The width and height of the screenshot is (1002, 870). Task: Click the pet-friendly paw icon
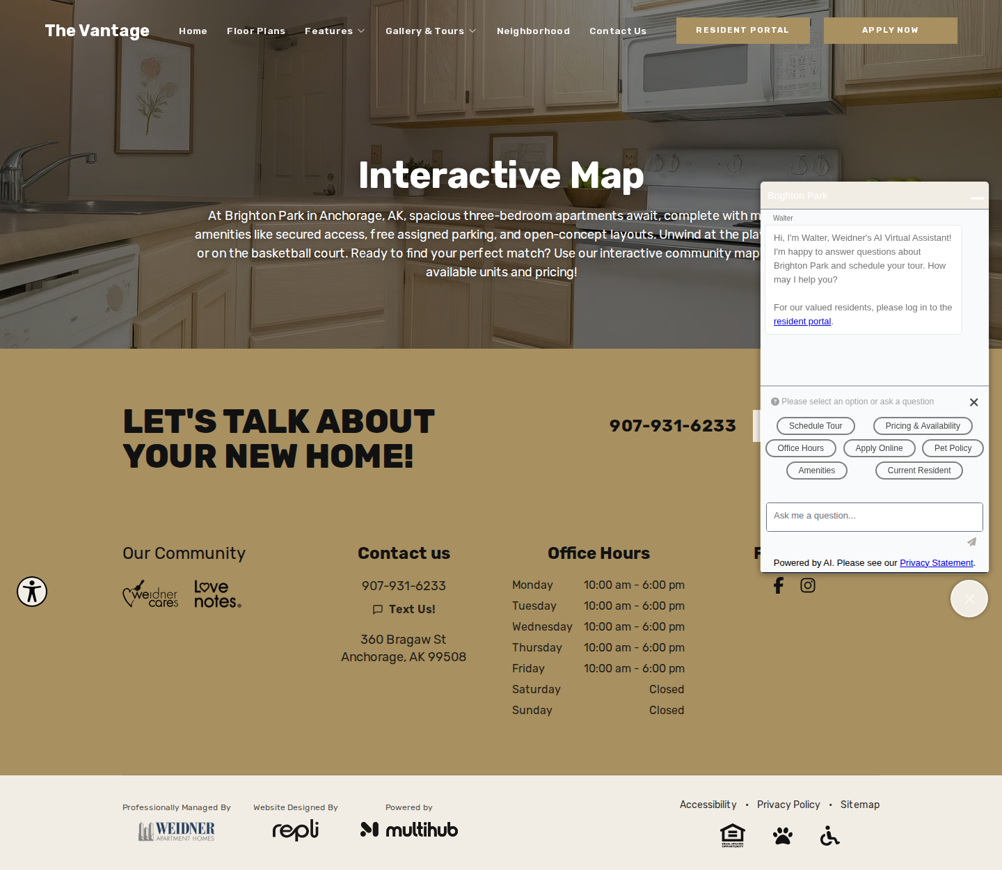783,835
